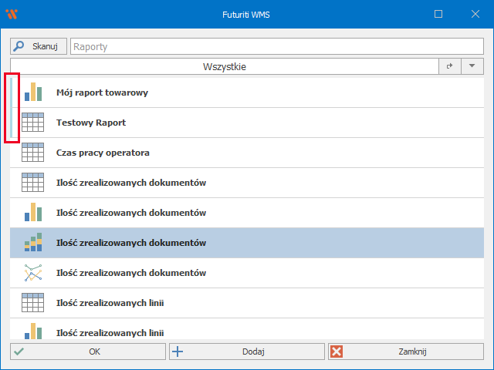Click the plain bar chart icon for Ilość zrealizowanych dokumentów
Image resolution: width=494 pixels, height=370 pixels.
pyautogui.click(x=32, y=213)
